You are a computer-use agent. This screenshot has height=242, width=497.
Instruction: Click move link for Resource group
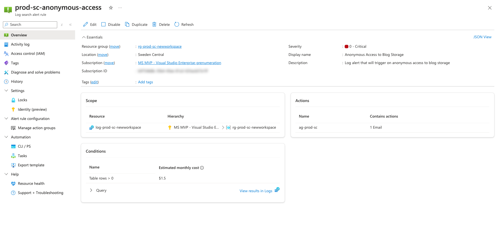115,46
